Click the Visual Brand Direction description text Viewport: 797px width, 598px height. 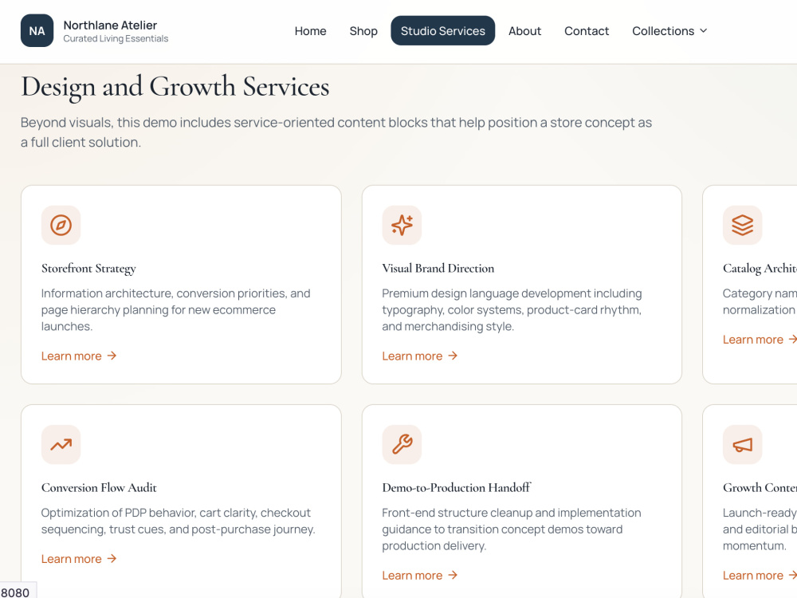[512, 309]
